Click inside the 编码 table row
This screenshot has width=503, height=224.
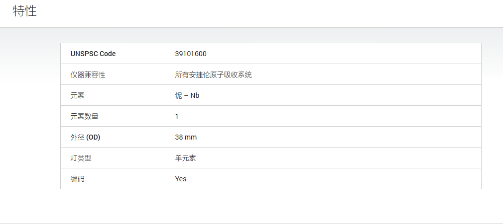[271, 179]
